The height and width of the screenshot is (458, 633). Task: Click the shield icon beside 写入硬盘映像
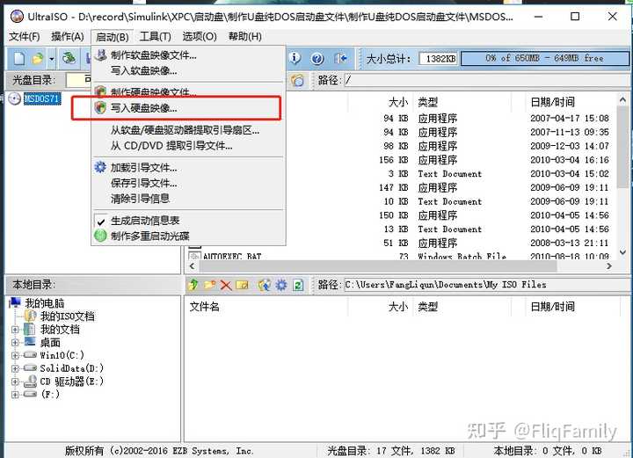coord(100,108)
